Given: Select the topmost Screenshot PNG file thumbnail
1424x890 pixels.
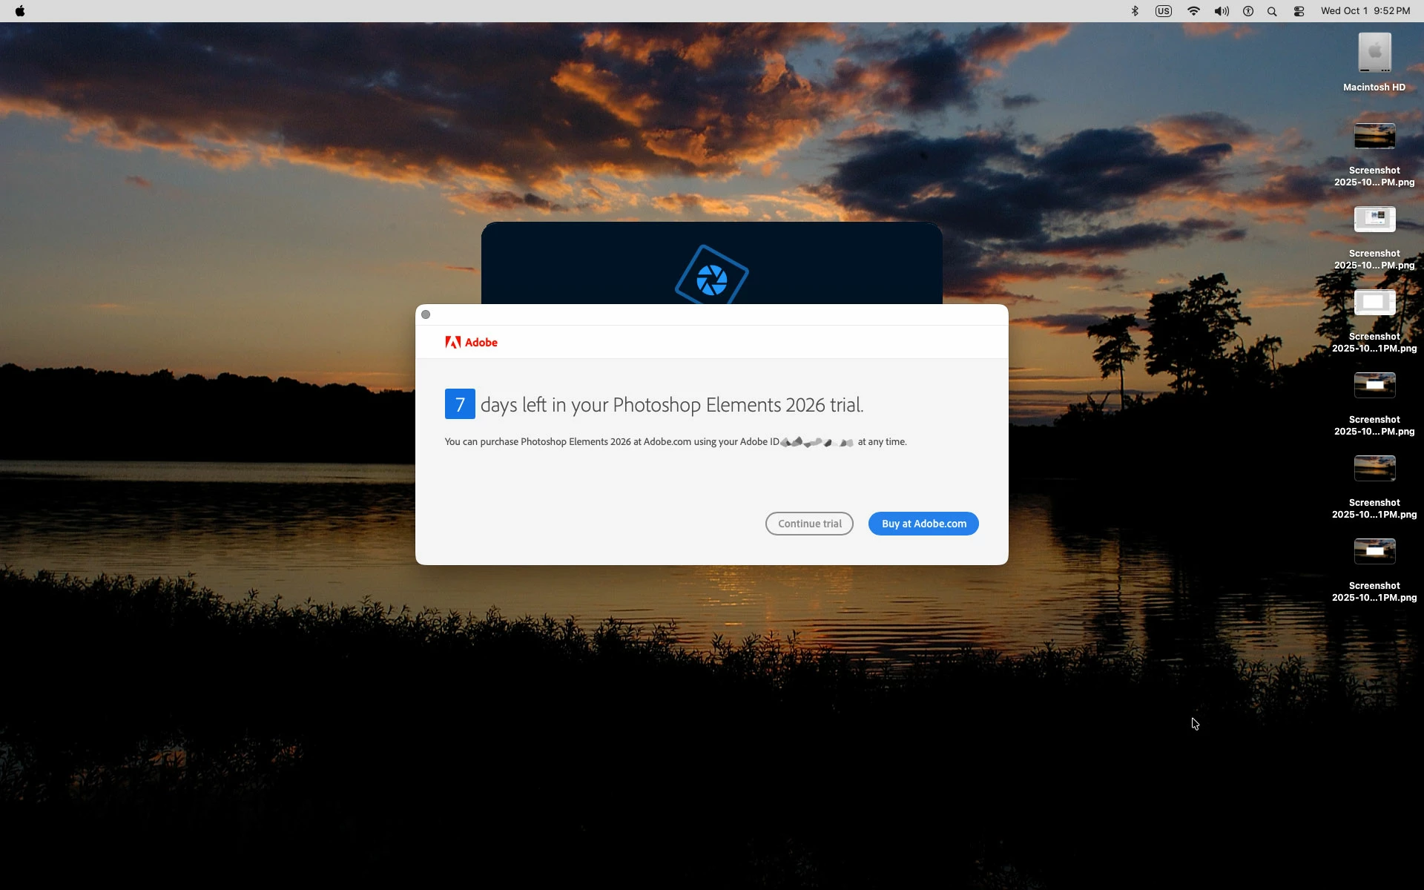Looking at the screenshot, I should coord(1374,136).
